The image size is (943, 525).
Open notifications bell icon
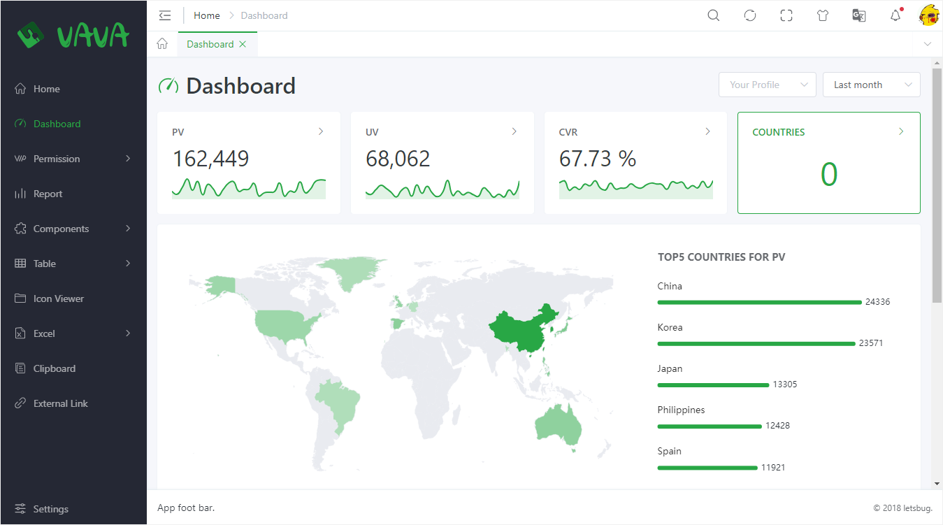coord(895,15)
